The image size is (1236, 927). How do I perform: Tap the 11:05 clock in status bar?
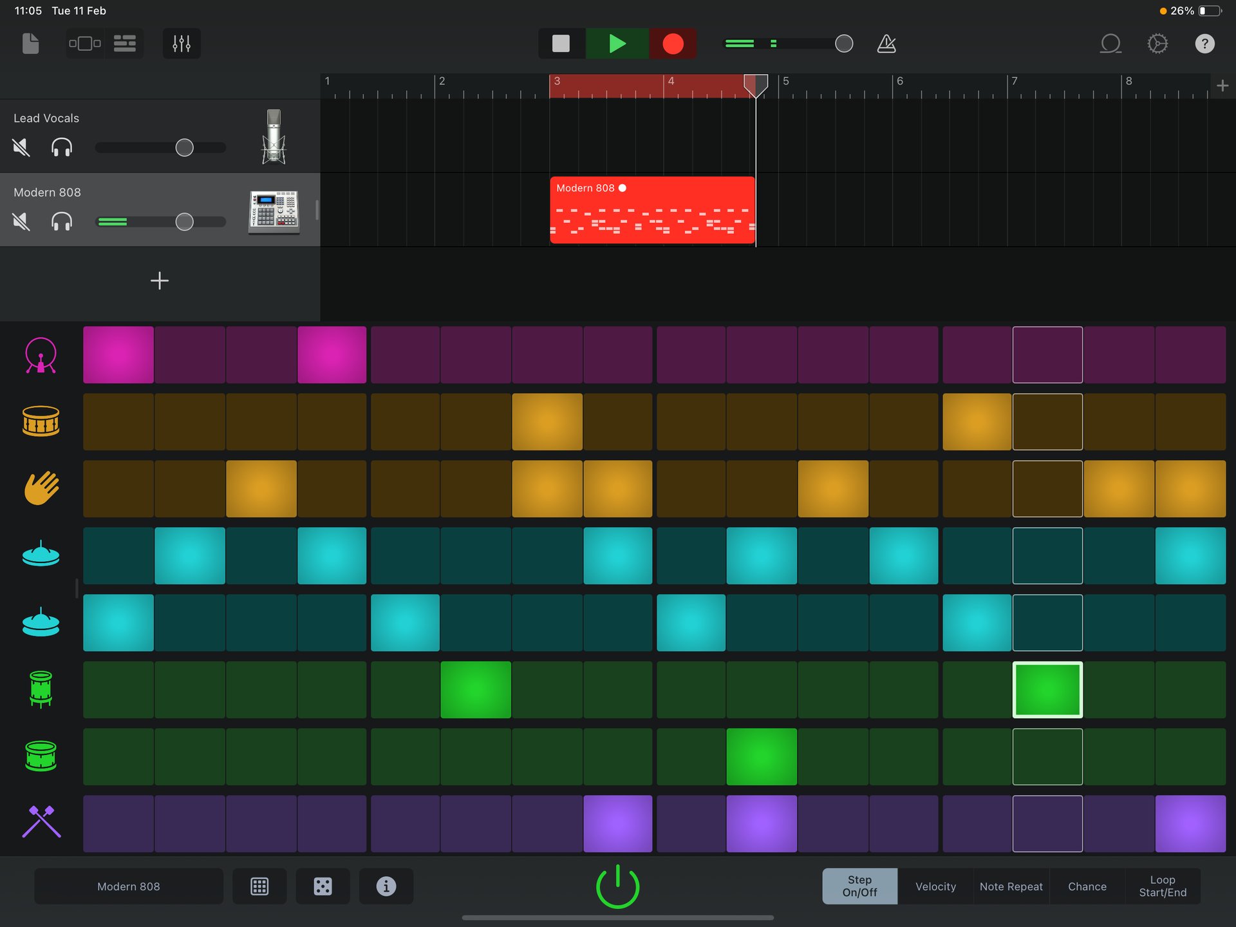(x=28, y=11)
